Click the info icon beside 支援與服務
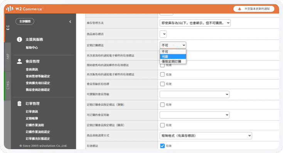This screenshot has width=283, height=153. click(x=19, y=40)
